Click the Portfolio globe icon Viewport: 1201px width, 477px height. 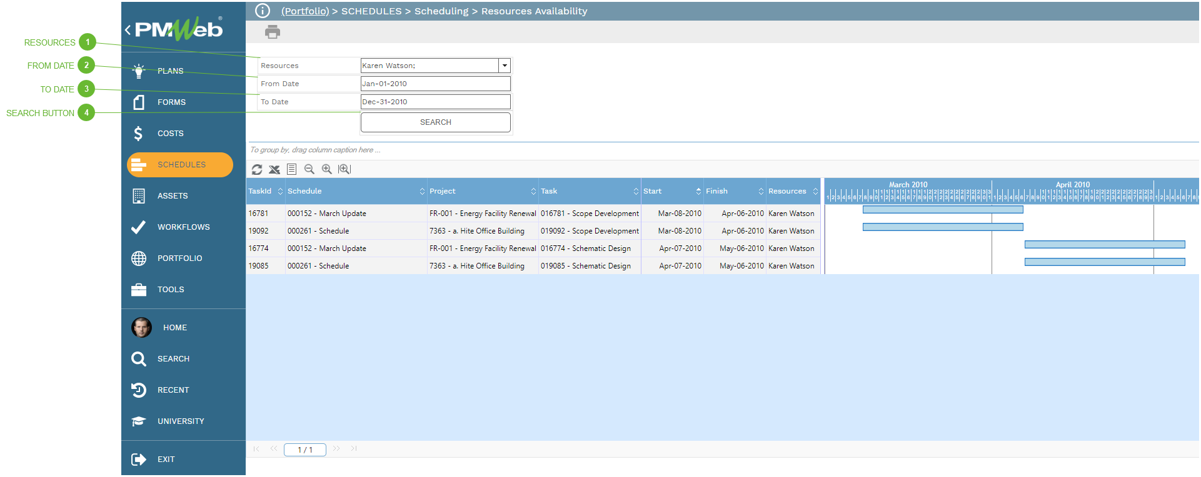pyautogui.click(x=139, y=258)
